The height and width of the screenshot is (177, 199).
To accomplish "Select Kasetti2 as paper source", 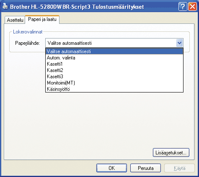I will point(114,70).
